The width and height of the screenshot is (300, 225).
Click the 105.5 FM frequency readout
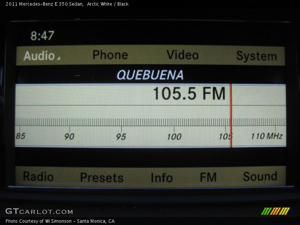[x=189, y=93]
